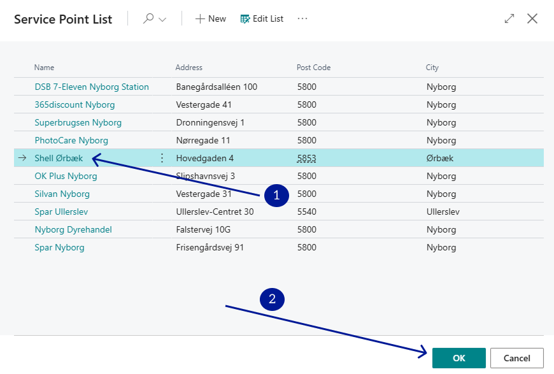Click the City column header

click(432, 68)
